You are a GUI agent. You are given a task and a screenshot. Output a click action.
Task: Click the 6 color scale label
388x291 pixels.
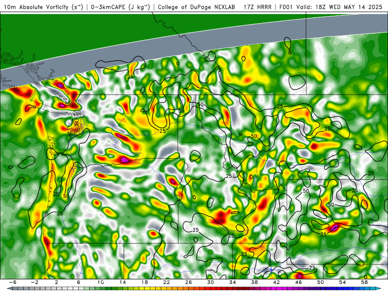click(79, 282)
